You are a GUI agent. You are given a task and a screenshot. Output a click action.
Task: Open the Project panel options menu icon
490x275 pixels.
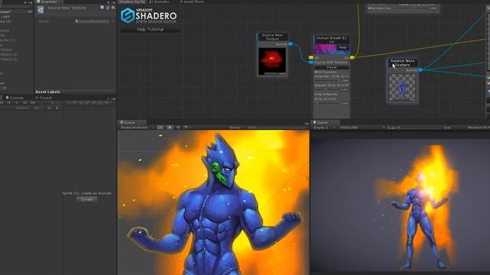click(113, 99)
